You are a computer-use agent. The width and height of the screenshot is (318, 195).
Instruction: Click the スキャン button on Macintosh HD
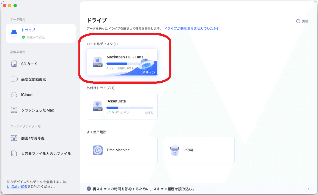pyautogui.click(x=149, y=72)
